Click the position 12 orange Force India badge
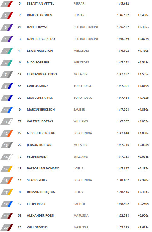 pyautogui.click(x=7, y=133)
